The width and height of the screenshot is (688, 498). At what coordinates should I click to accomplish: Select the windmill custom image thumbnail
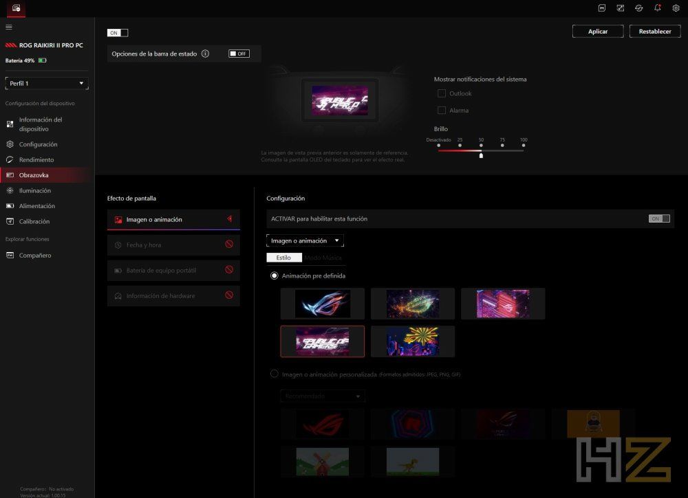click(323, 461)
